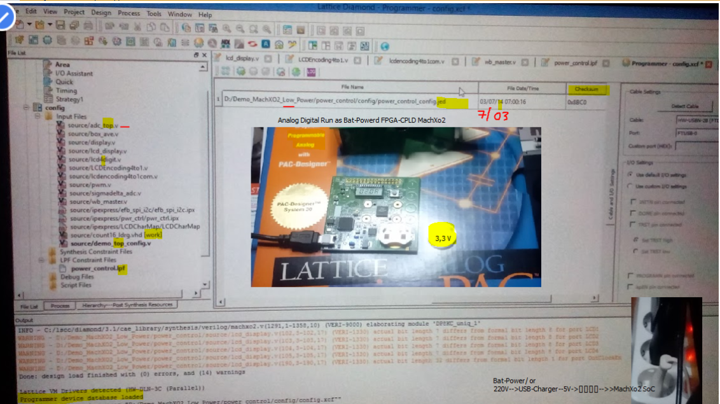Click the globe icon in second toolbar
720x404 pixels.
(x=385, y=46)
